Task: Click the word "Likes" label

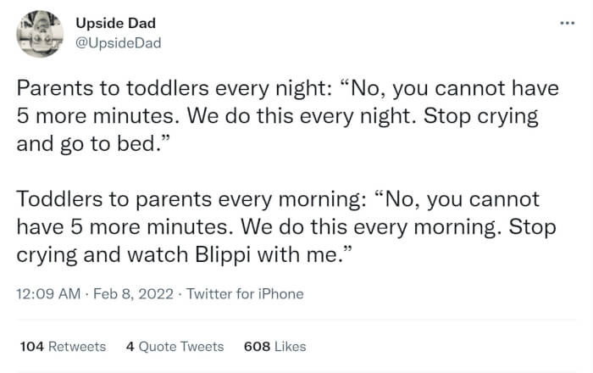Action: coord(289,346)
